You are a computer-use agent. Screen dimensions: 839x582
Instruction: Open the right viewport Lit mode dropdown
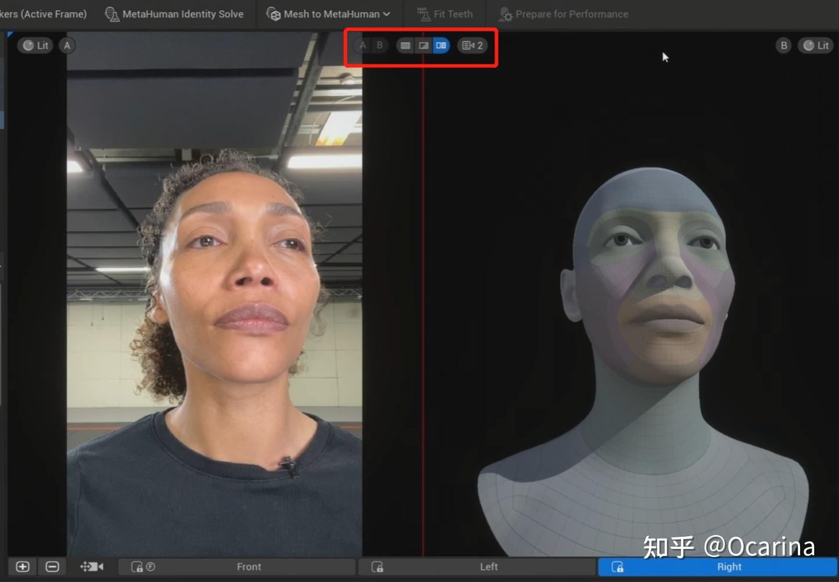tap(816, 45)
